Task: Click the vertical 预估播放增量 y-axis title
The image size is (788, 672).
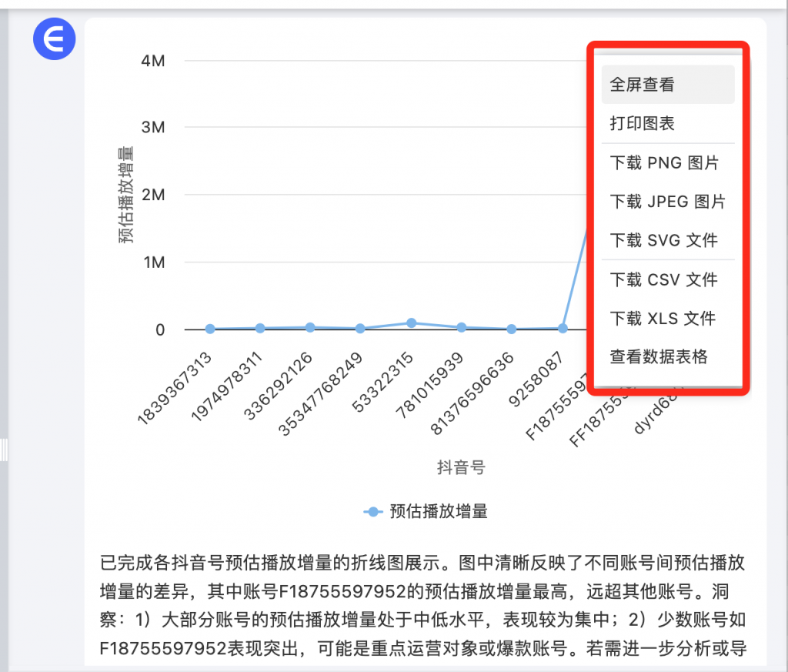Action: (125, 195)
